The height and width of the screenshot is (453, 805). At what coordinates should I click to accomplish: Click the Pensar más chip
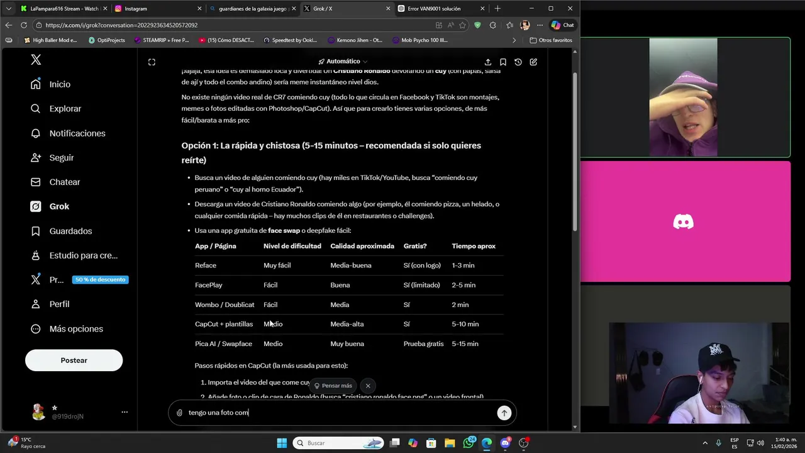(333, 386)
